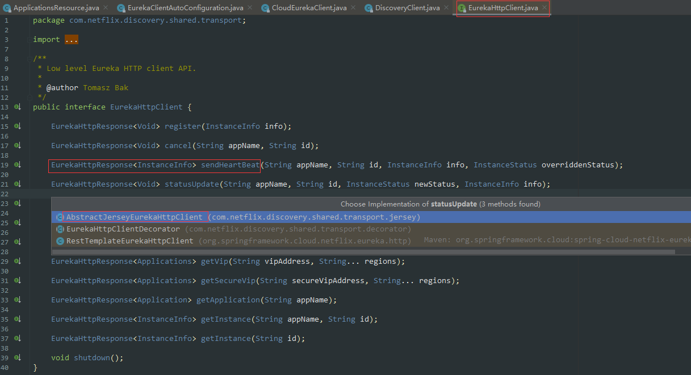This screenshot has height=375, width=691.
Task: Click implemented-method gutter icon for register
Action: point(18,126)
